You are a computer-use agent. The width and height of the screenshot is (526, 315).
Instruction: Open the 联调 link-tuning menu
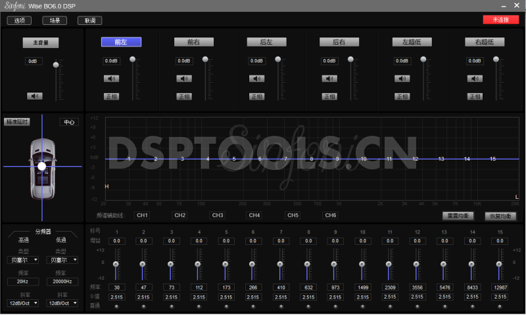[90, 20]
